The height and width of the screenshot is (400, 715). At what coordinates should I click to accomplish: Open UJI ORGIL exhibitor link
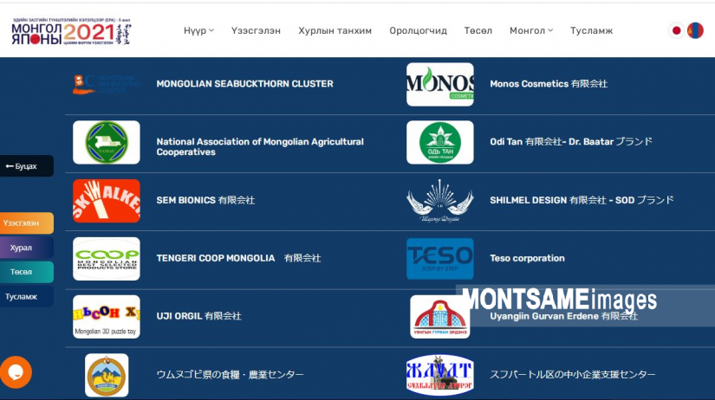click(198, 316)
